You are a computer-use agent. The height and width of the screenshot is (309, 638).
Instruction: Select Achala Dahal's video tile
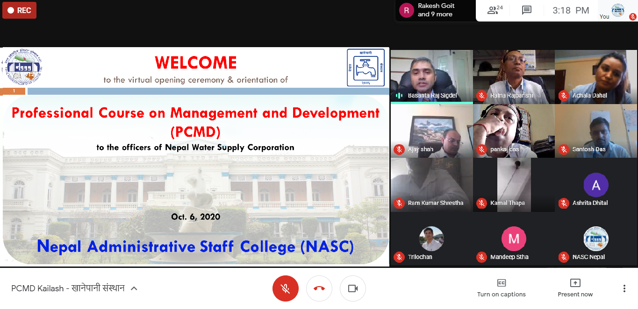(596, 77)
